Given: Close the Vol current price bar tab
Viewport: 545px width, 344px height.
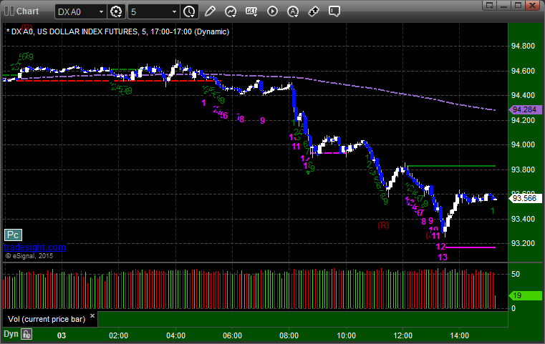Looking at the screenshot, I should click(92, 316).
